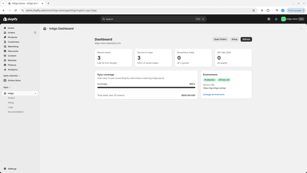
Task: Bookmark page with star icon
Action: (x=254, y=10)
